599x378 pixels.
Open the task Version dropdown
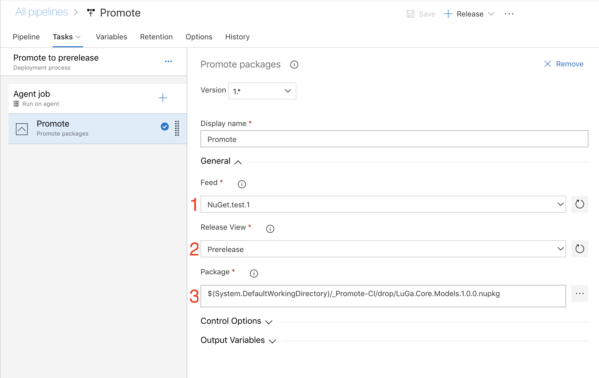point(262,91)
